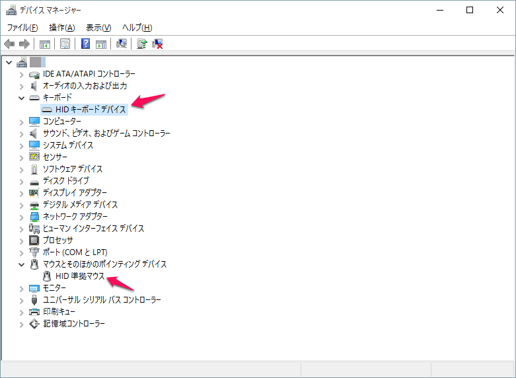Click the blue question mark Help icon
This screenshot has height=378, width=516.
[x=85, y=44]
